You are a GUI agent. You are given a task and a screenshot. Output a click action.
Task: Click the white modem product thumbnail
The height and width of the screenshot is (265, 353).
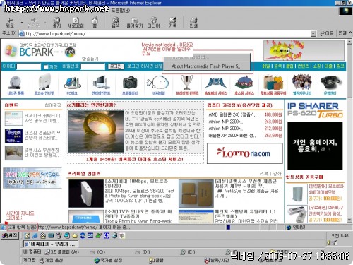point(86,194)
